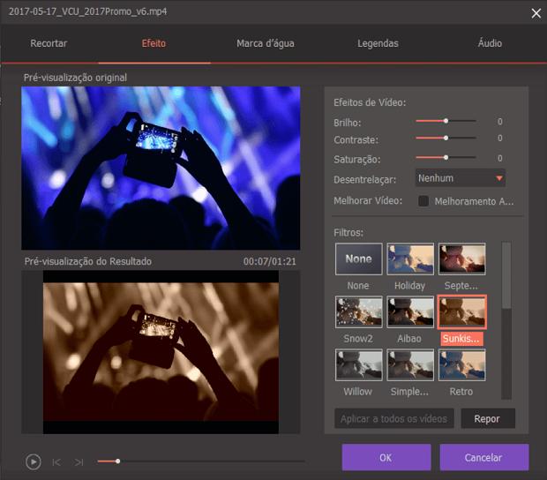547x480 pixels.
Task: Click the Cancelar button
Action: point(483,457)
